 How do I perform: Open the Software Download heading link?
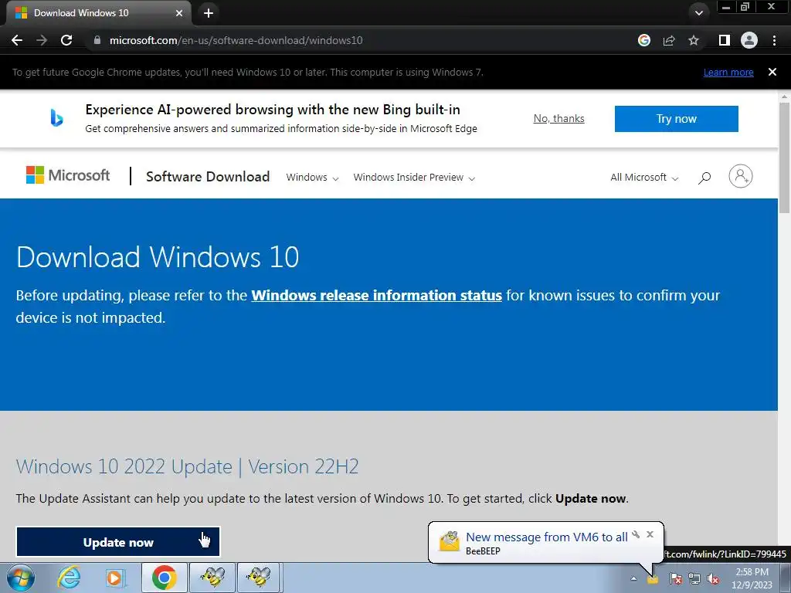click(208, 177)
